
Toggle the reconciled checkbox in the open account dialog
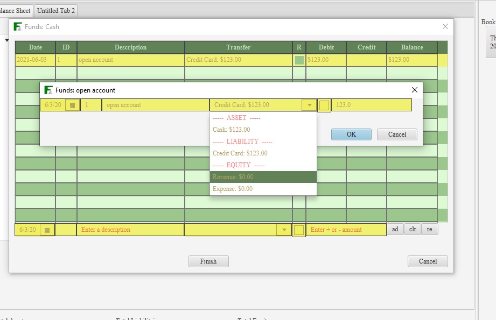[324, 105]
